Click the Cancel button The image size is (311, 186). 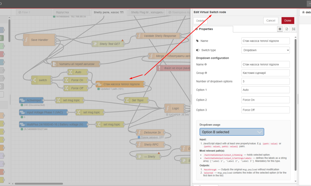pos(271,20)
